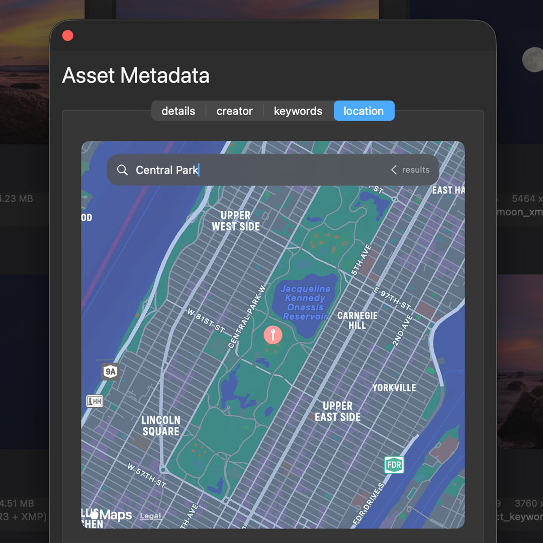Click the 9A route shield marker
543x543 pixels.
[x=110, y=372]
